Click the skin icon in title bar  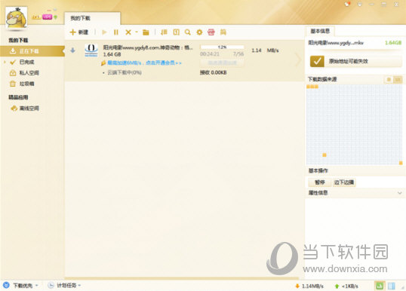click(347, 4)
